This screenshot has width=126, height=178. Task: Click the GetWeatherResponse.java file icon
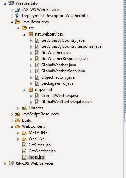pos(37,59)
